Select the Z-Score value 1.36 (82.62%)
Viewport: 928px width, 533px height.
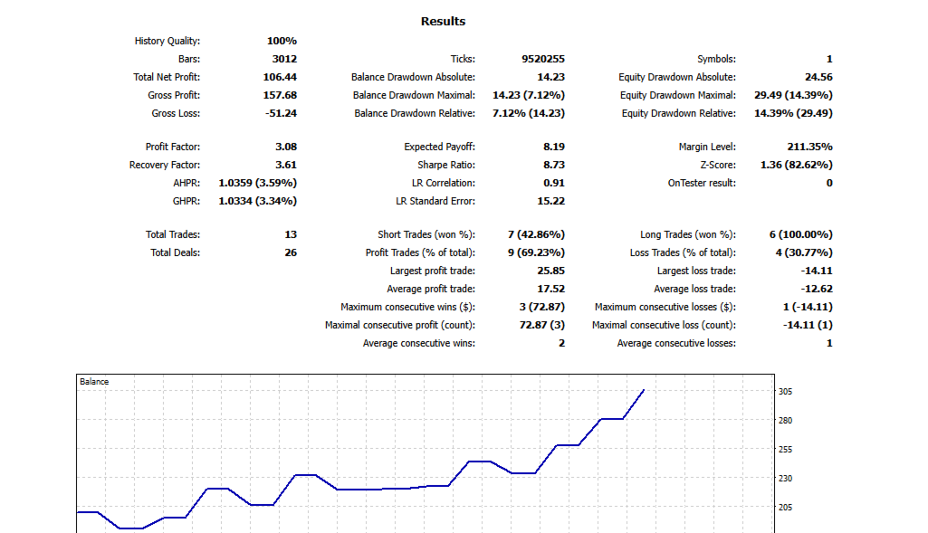(x=797, y=165)
